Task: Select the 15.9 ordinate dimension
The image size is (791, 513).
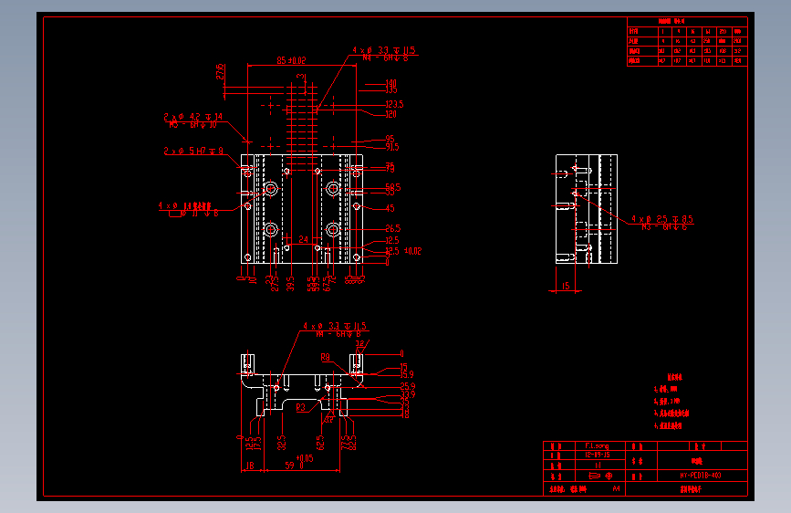Action: pos(407,374)
